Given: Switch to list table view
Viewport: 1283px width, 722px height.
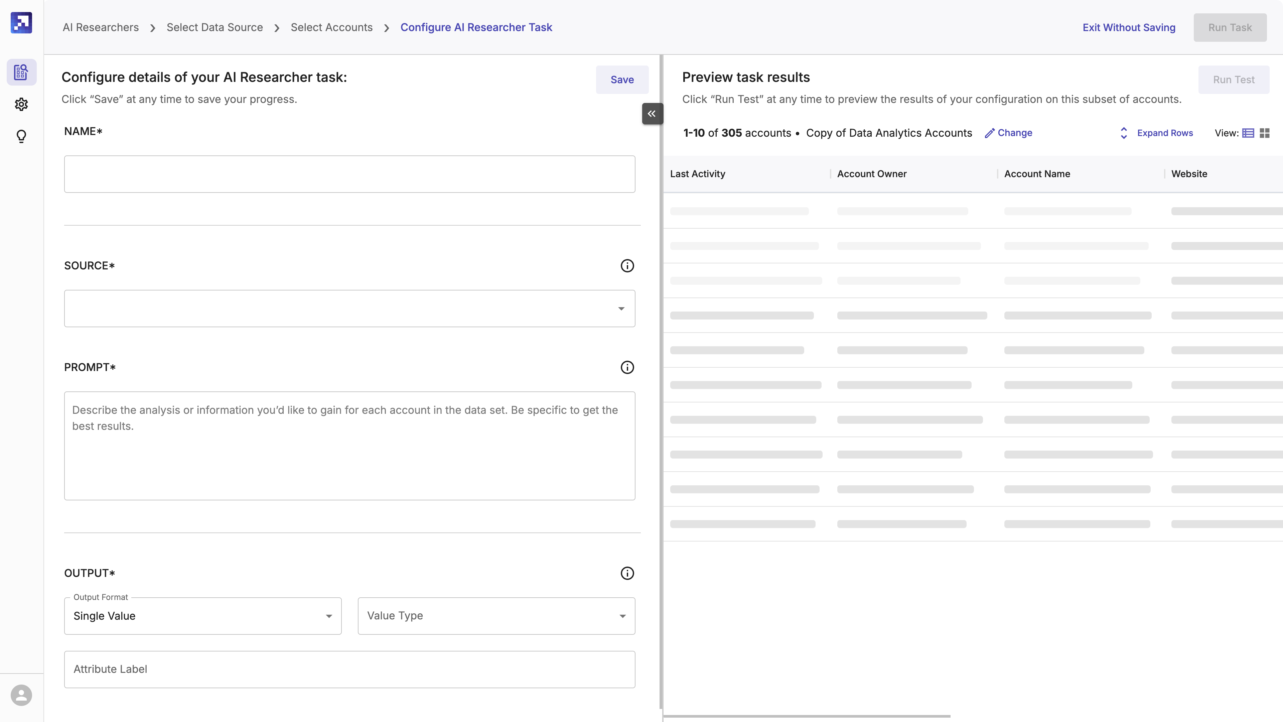Looking at the screenshot, I should point(1248,133).
